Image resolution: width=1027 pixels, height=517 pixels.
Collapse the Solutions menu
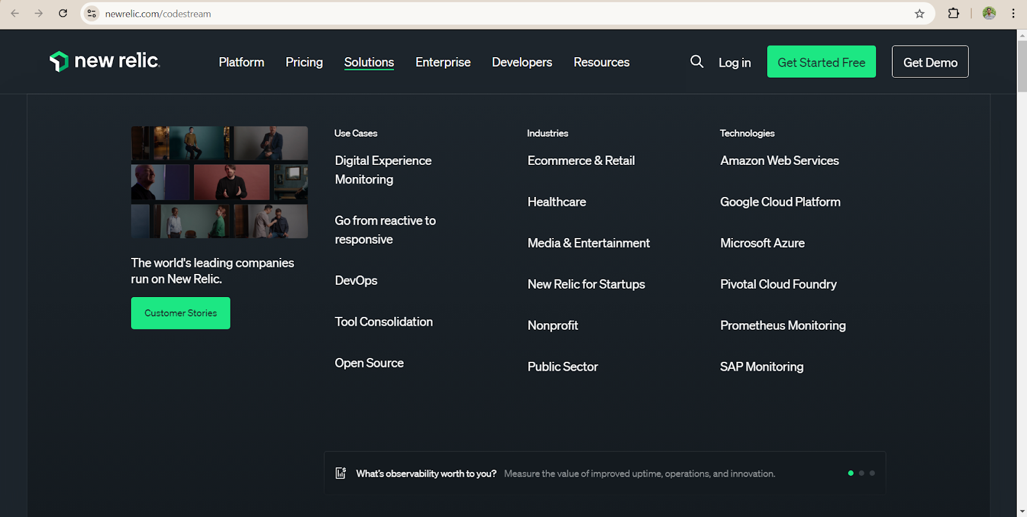(x=369, y=62)
